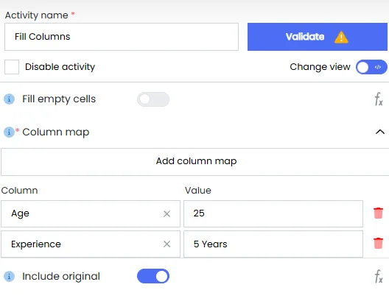Screen dimensions: 389x304
Task: Open fx expression editor for Include original
Action: point(379,276)
